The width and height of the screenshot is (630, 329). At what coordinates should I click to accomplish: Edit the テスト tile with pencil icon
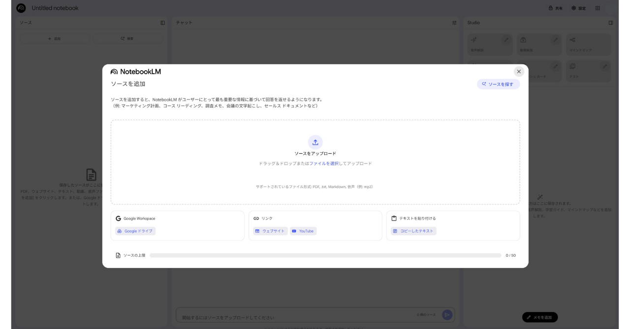click(605, 66)
